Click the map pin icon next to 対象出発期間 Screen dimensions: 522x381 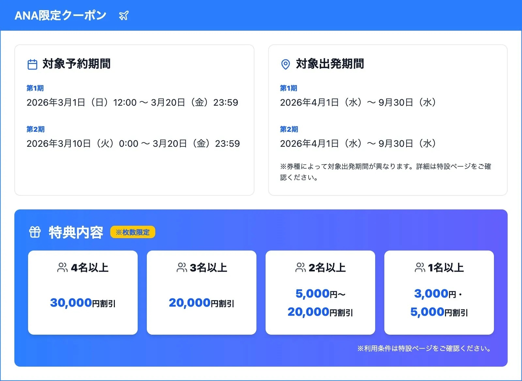tap(286, 64)
